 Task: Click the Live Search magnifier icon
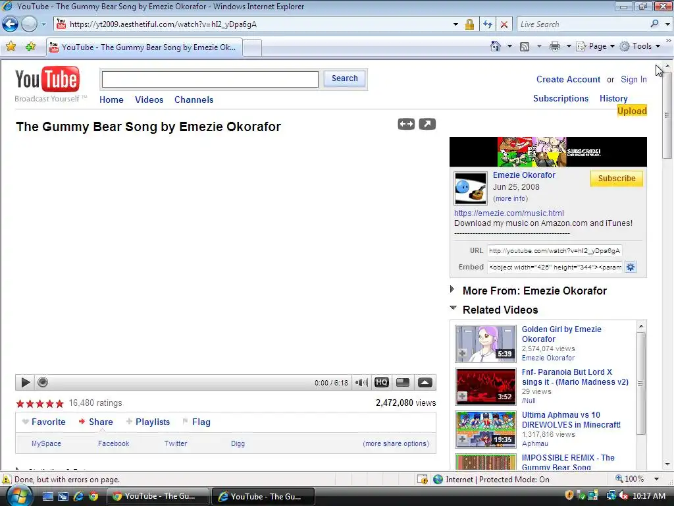654,24
